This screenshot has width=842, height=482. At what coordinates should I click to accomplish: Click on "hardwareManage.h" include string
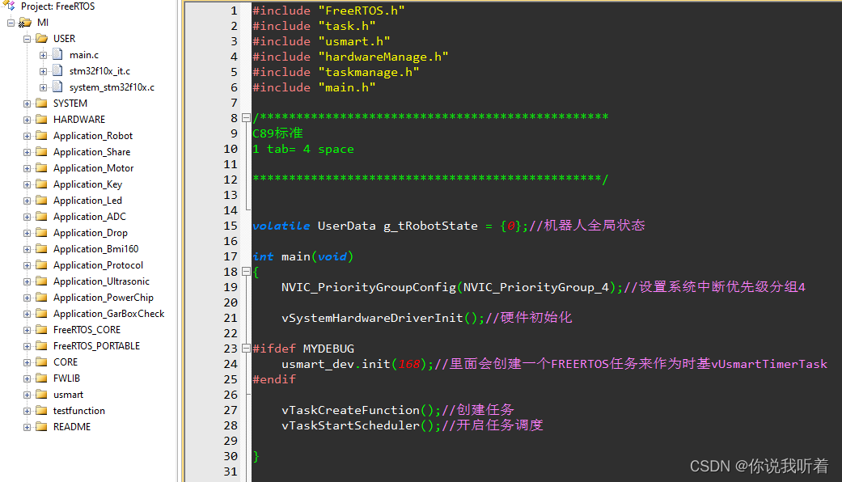click(383, 57)
